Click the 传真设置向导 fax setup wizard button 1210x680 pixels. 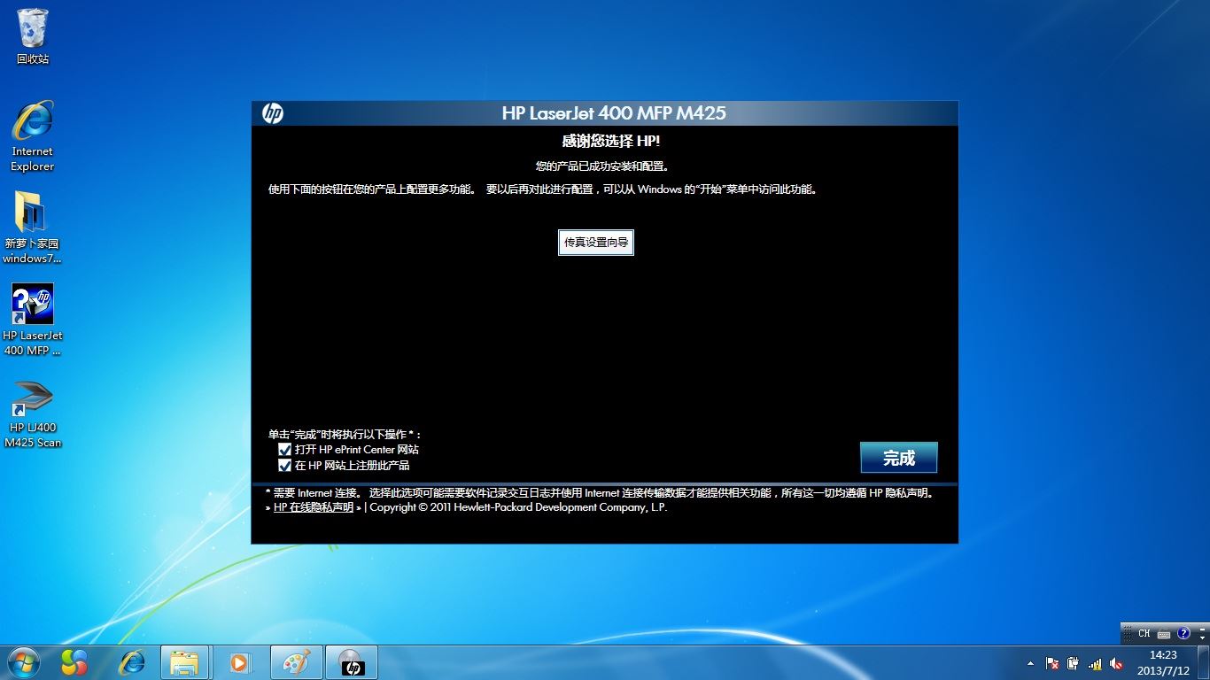[596, 242]
